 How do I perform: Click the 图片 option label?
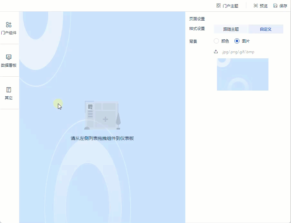(246, 41)
